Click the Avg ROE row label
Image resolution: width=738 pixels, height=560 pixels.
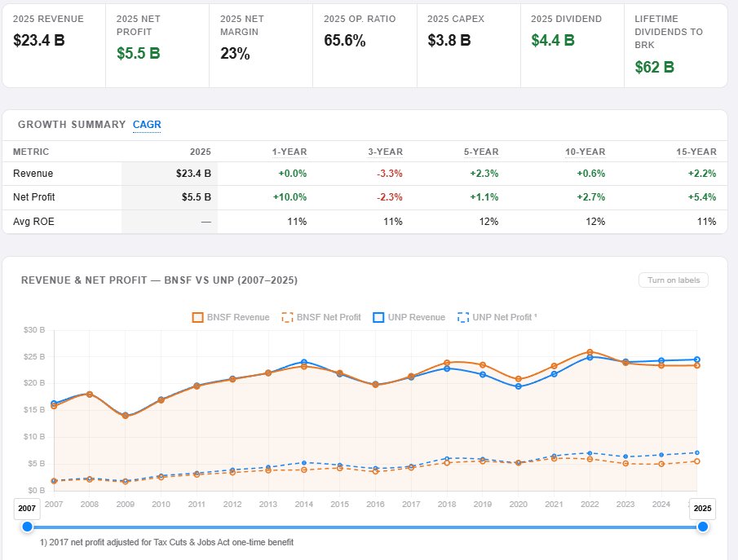(33, 222)
